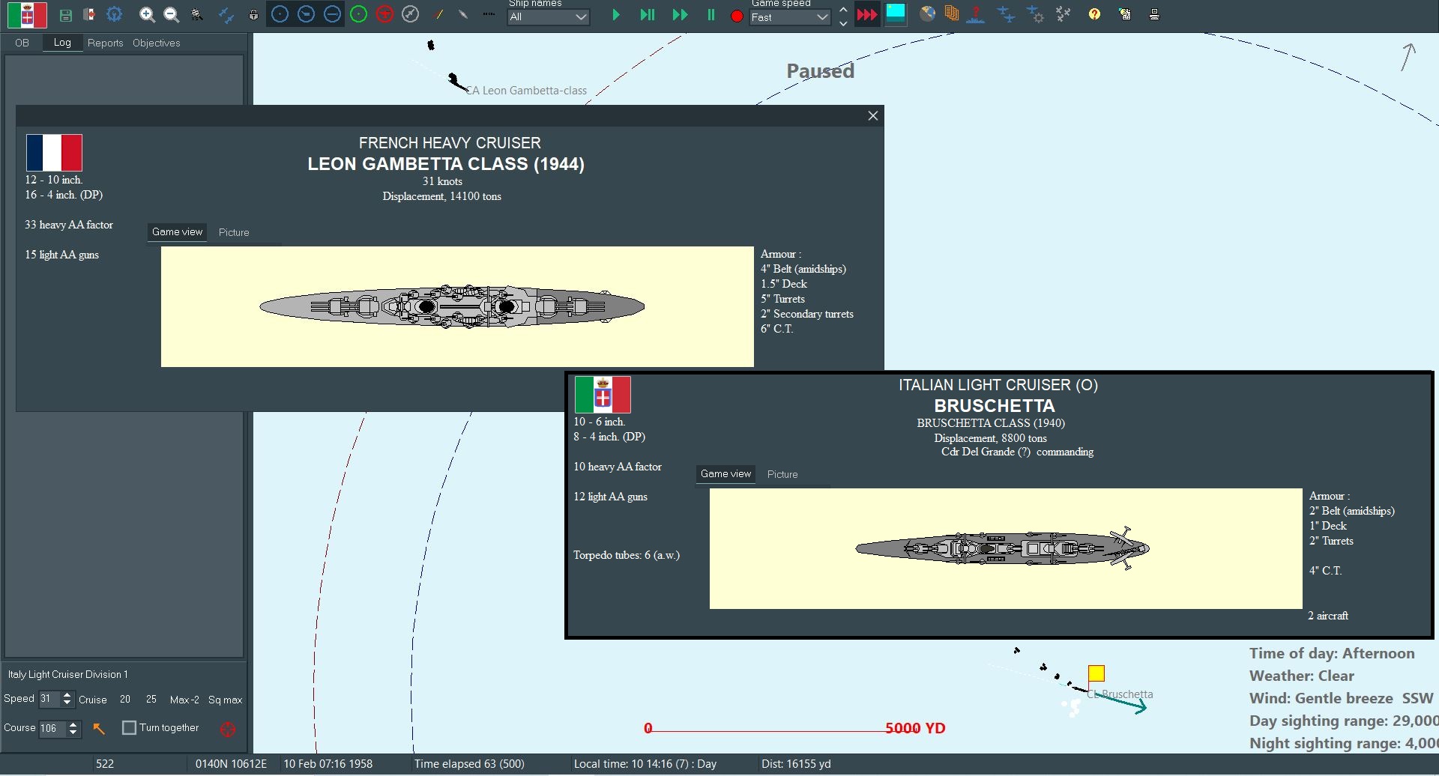Switch to the Objectives tab

[x=157, y=43]
